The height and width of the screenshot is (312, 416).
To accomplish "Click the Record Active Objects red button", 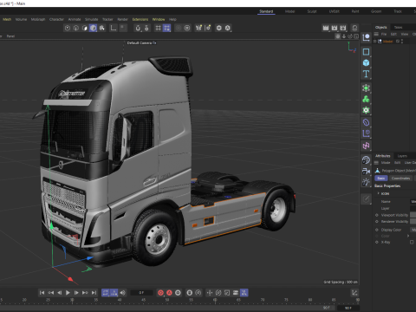I will click(160, 293).
